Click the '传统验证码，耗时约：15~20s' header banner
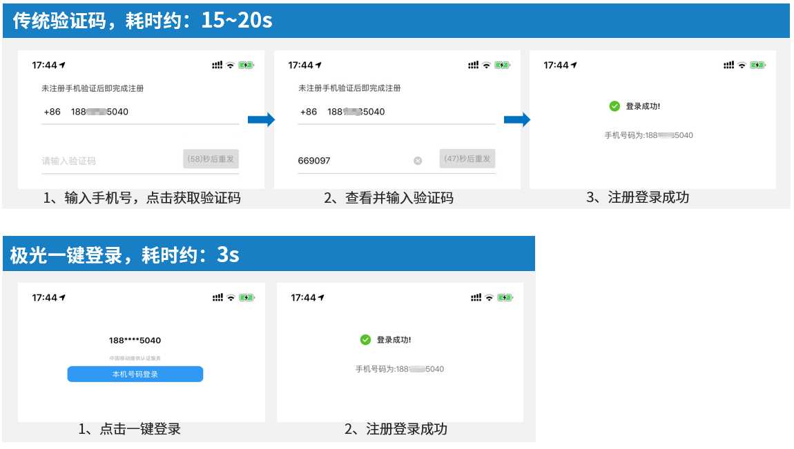Image resolution: width=794 pixels, height=449 pixels. (396, 21)
